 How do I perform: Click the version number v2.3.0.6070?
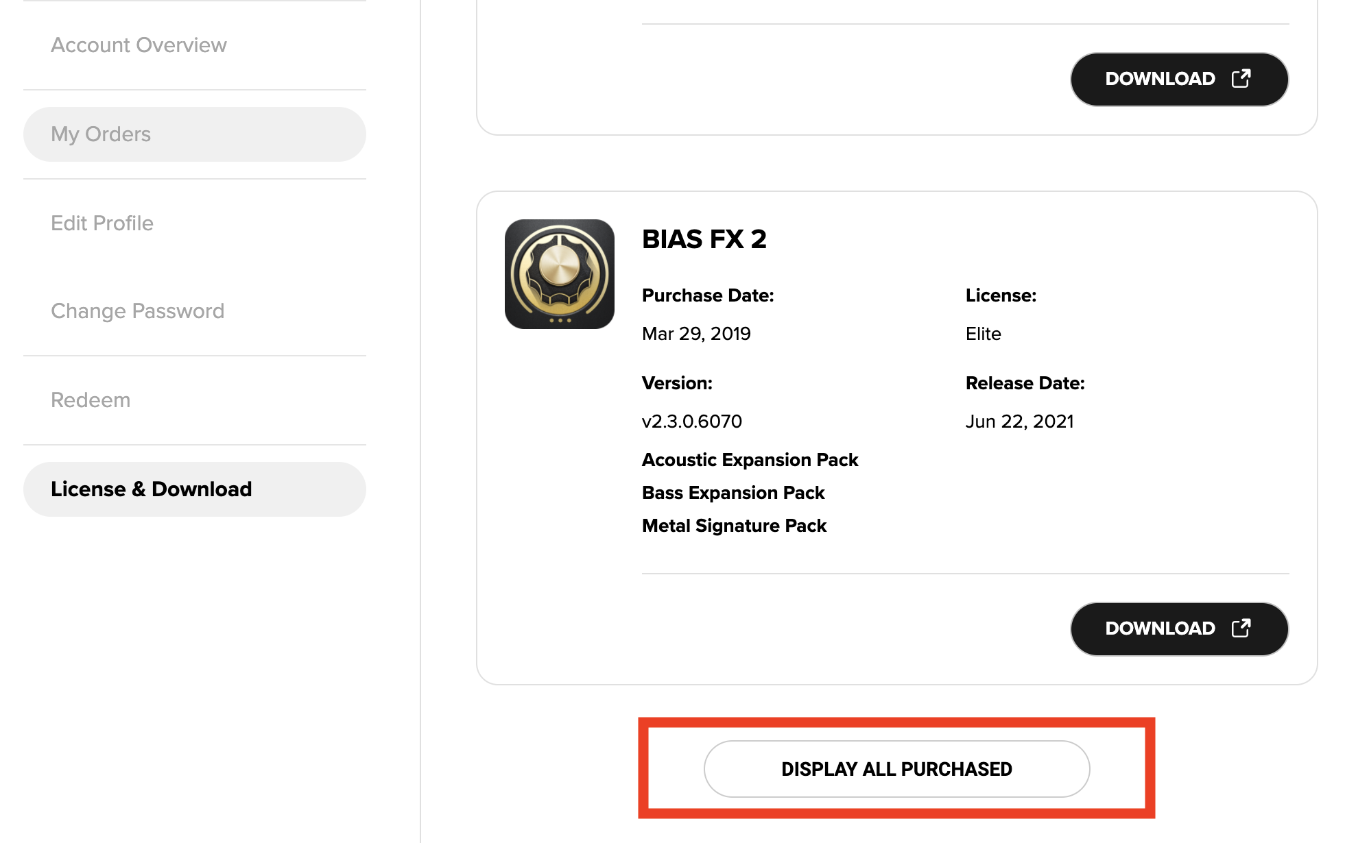691,422
